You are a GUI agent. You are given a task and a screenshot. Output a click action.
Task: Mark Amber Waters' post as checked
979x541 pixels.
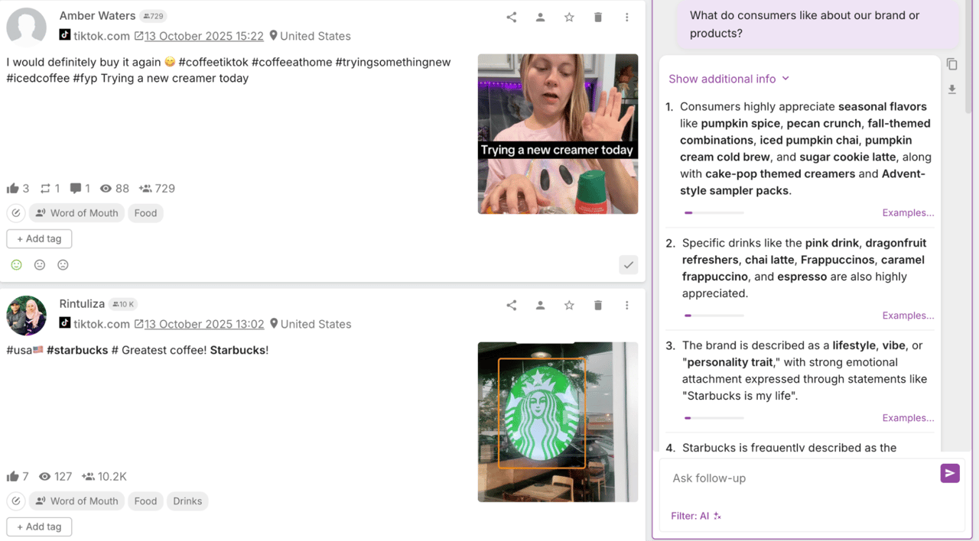click(628, 265)
